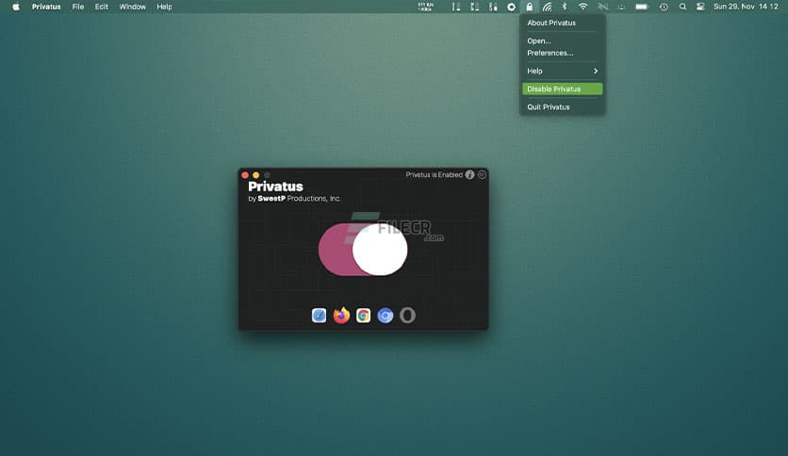Open the Edit menu
The height and width of the screenshot is (456, 788).
102,7
